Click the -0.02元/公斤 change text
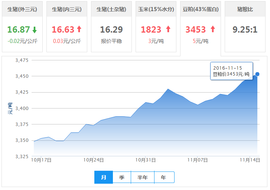Viewport: 270px width, 190px height. click(22, 41)
